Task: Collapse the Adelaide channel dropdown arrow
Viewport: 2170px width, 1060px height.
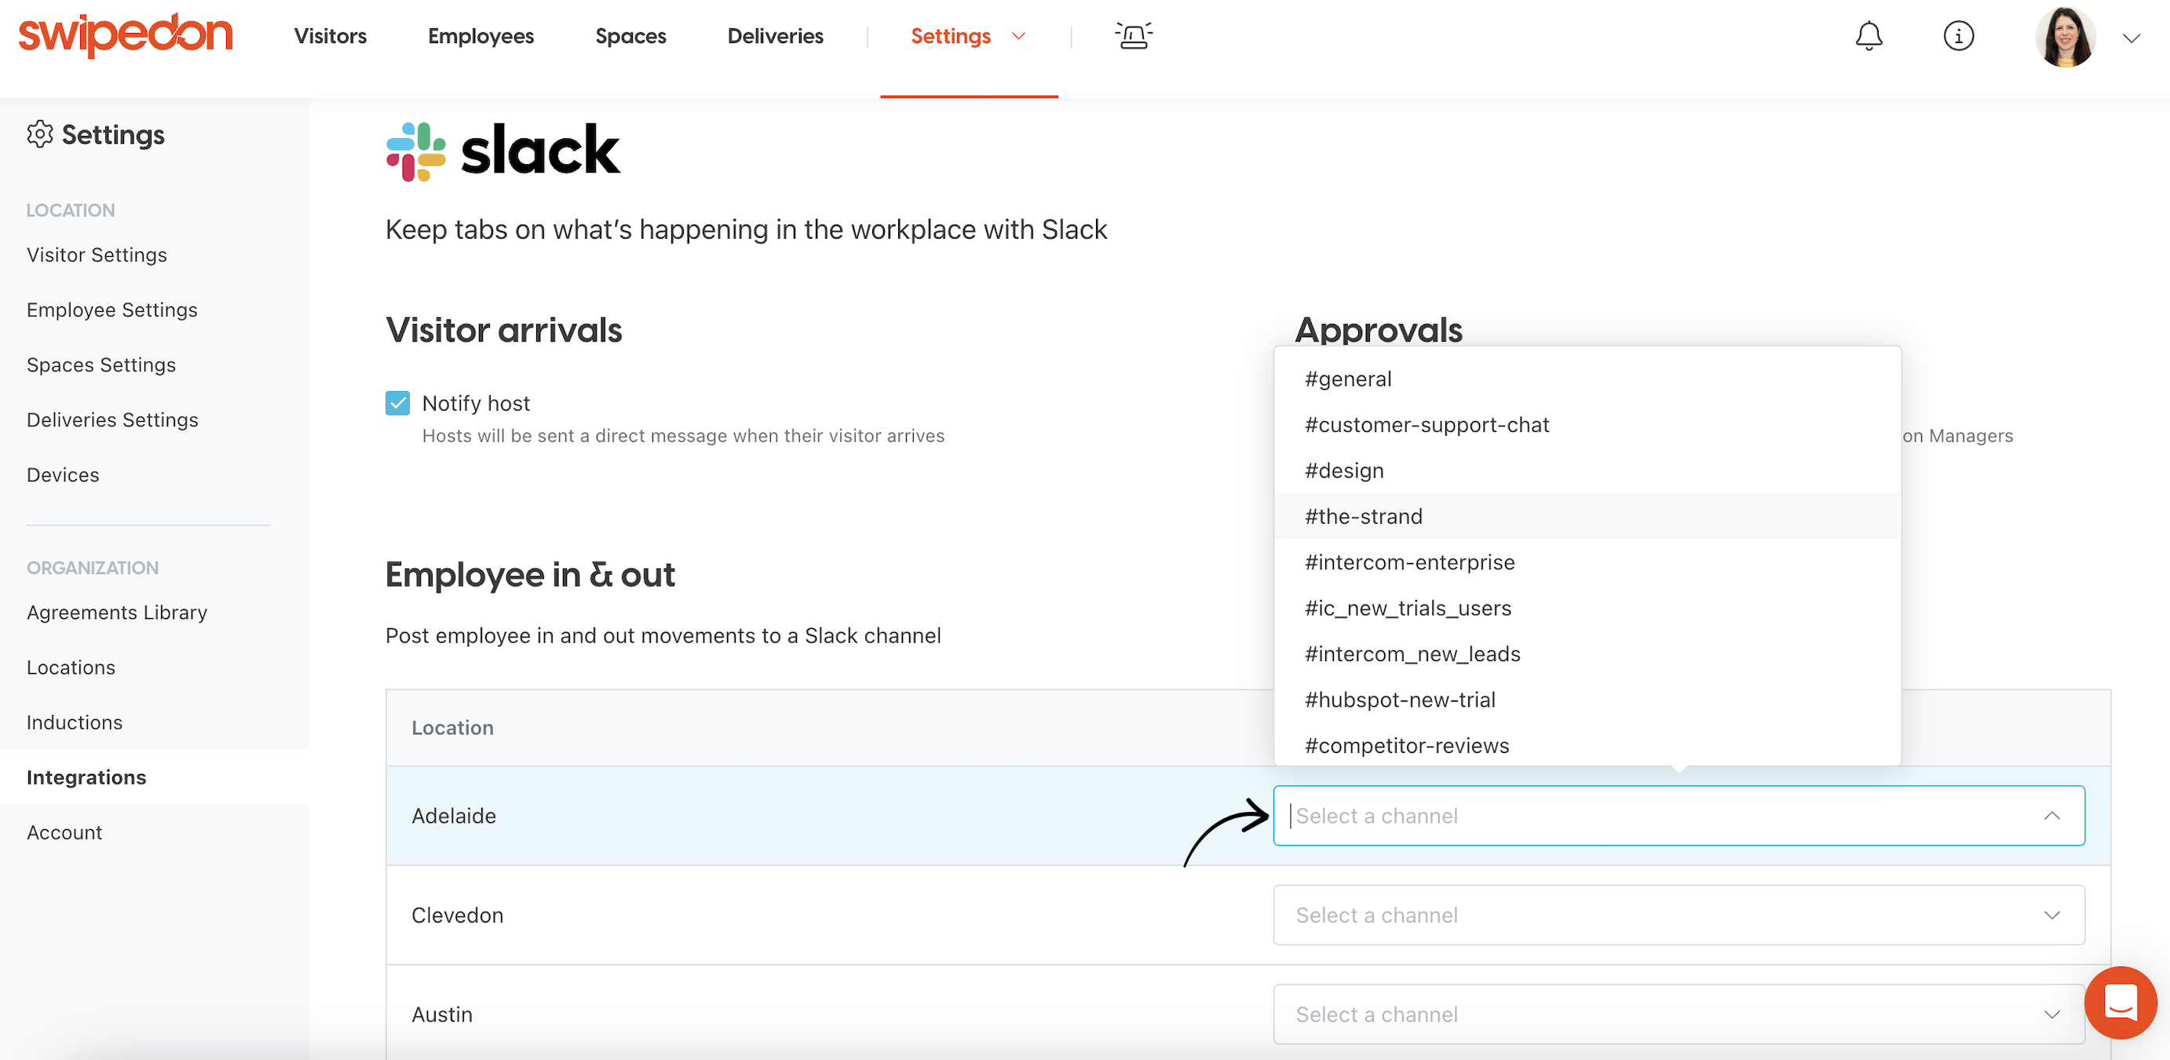Action: tap(2051, 816)
